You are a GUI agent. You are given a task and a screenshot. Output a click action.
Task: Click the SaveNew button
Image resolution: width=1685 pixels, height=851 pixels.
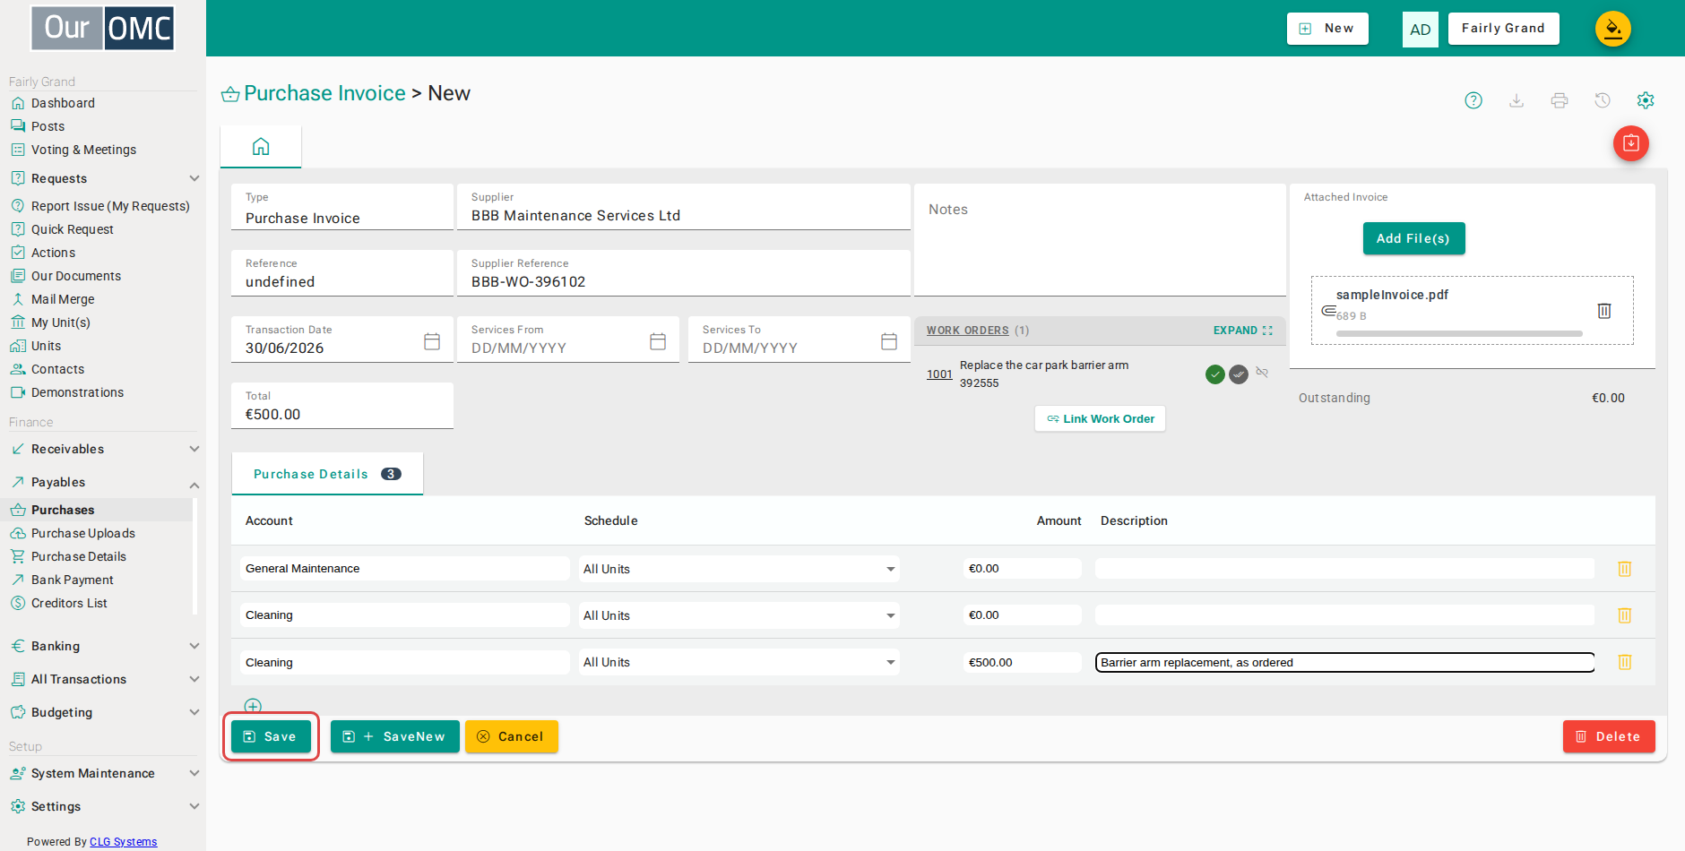[394, 736]
